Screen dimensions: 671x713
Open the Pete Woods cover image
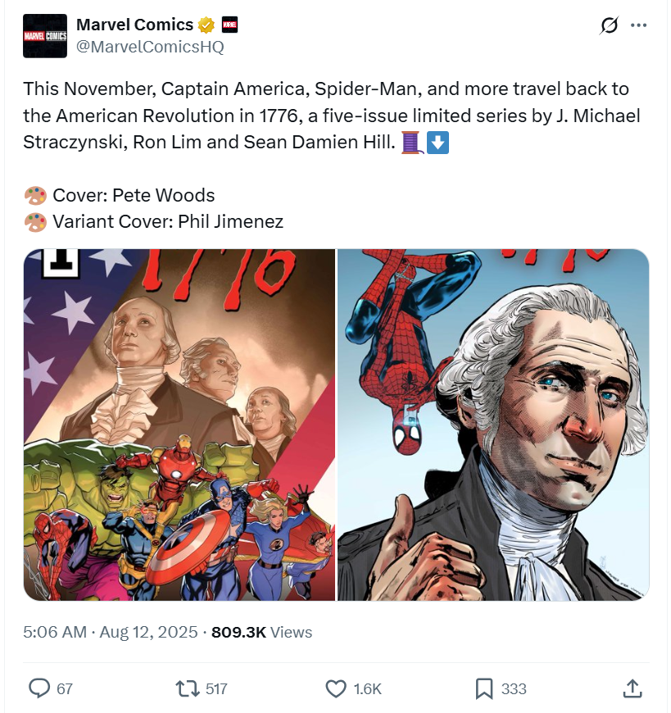coord(179,425)
